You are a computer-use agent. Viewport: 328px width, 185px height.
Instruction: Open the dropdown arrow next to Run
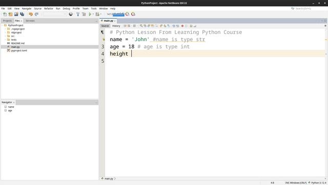(x=93, y=14)
